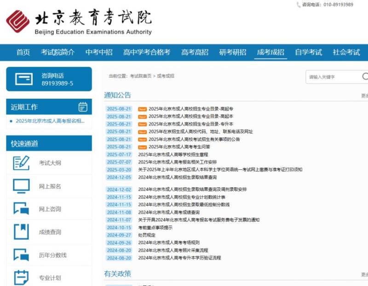Click the 成绩查询 bookmark icon
The image size is (368, 286).
pos(22,232)
